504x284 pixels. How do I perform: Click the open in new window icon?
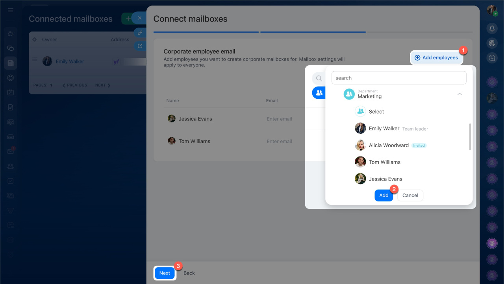(140, 46)
